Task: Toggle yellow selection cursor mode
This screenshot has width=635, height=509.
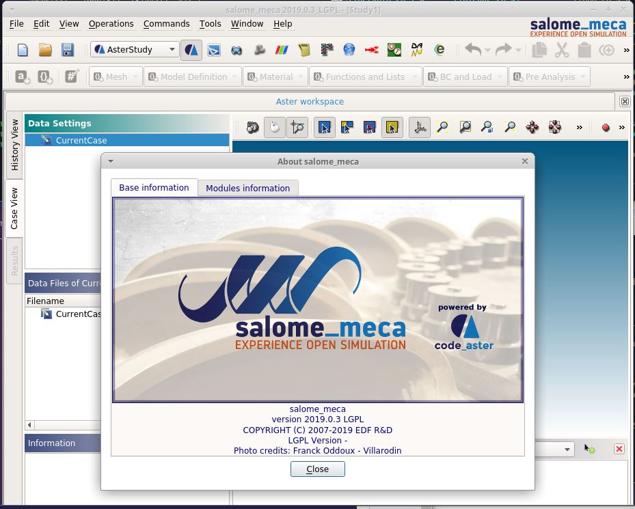Action: coord(392,128)
